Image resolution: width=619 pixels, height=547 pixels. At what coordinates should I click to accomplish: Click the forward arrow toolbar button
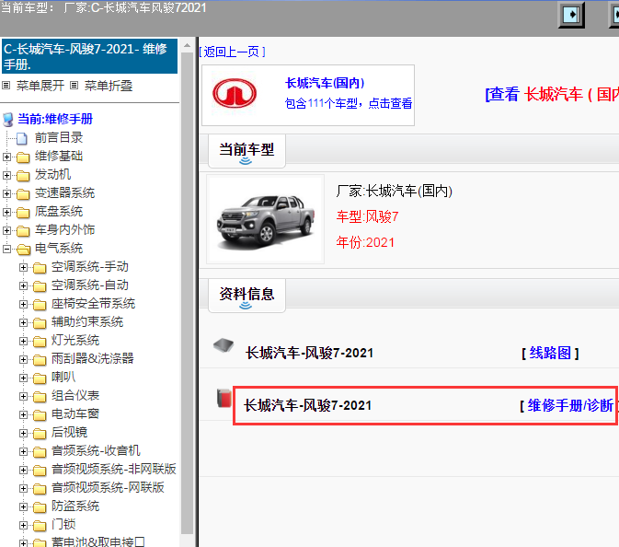pyautogui.click(x=571, y=15)
